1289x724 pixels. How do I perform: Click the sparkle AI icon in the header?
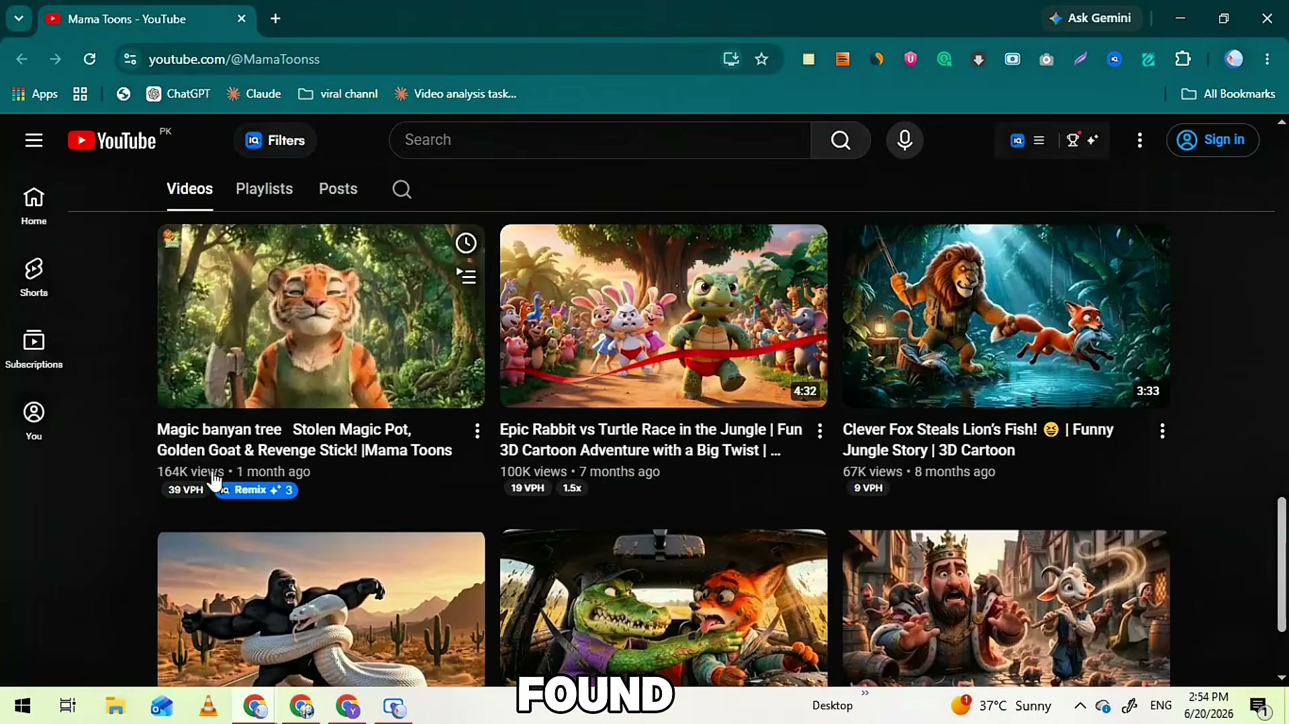(1093, 140)
